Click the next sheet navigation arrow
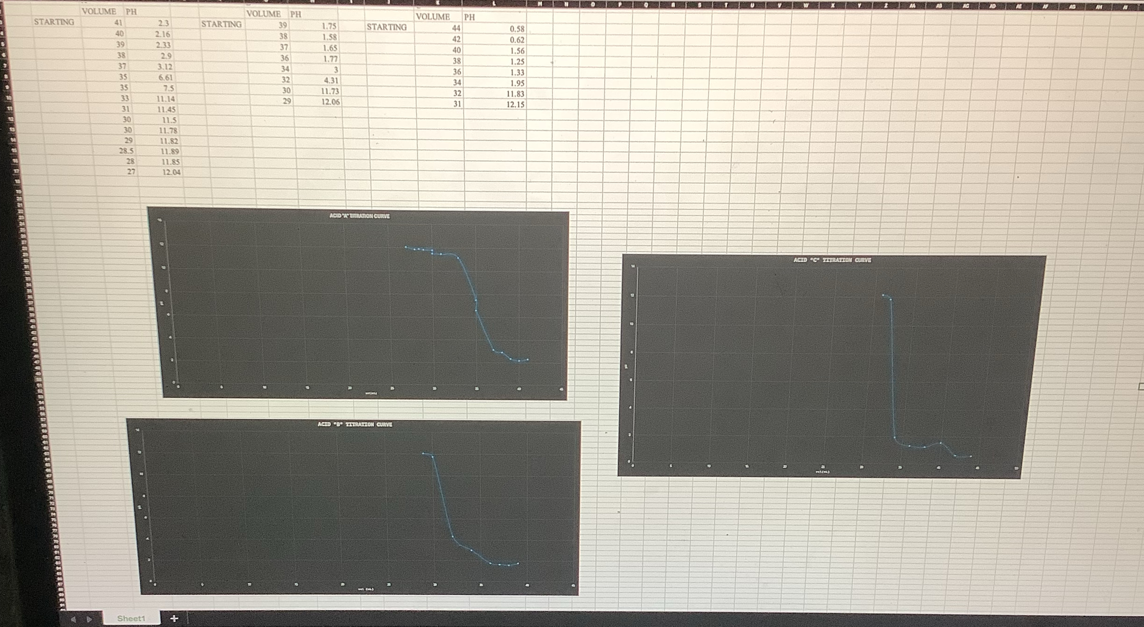 89,620
